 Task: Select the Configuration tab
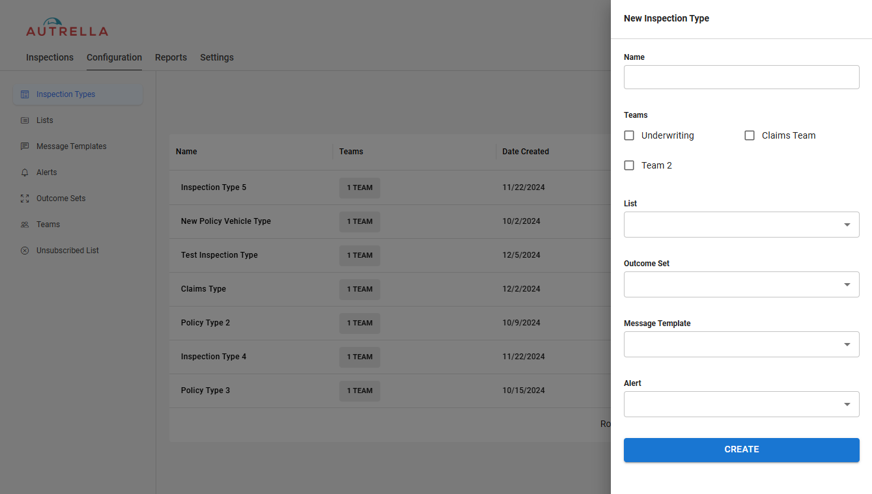[x=114, y=57]
